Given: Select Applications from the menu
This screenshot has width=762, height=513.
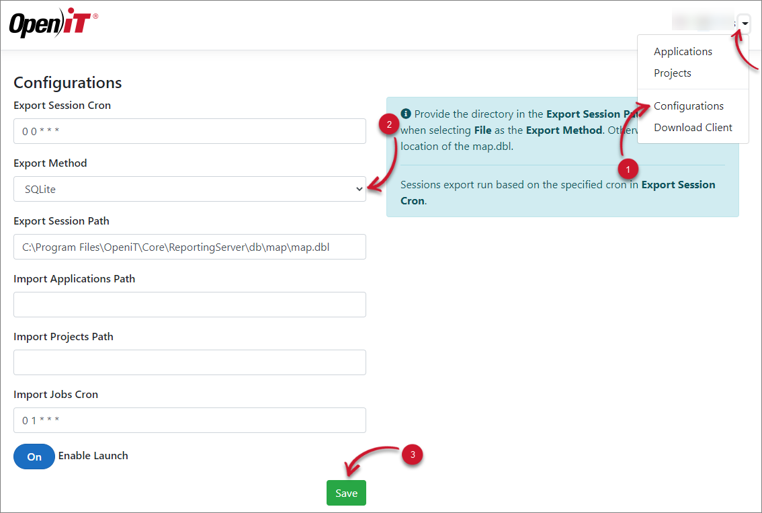Looking at the screenshot, I should coord(683,51).
